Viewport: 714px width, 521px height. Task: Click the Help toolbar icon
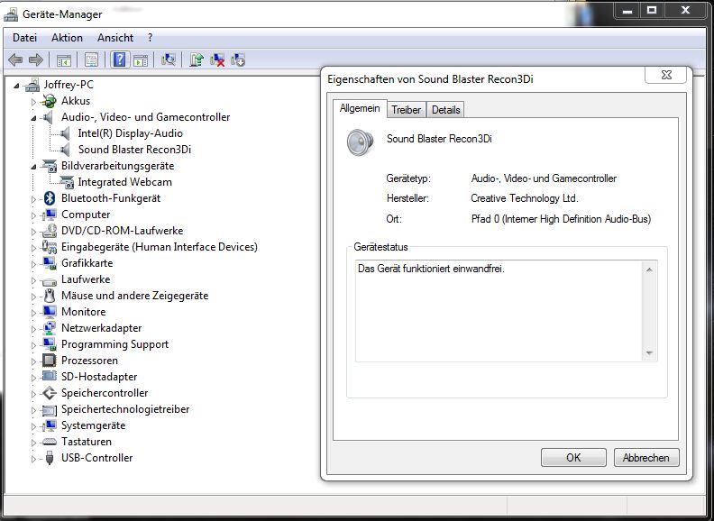[x=118, y=60]
